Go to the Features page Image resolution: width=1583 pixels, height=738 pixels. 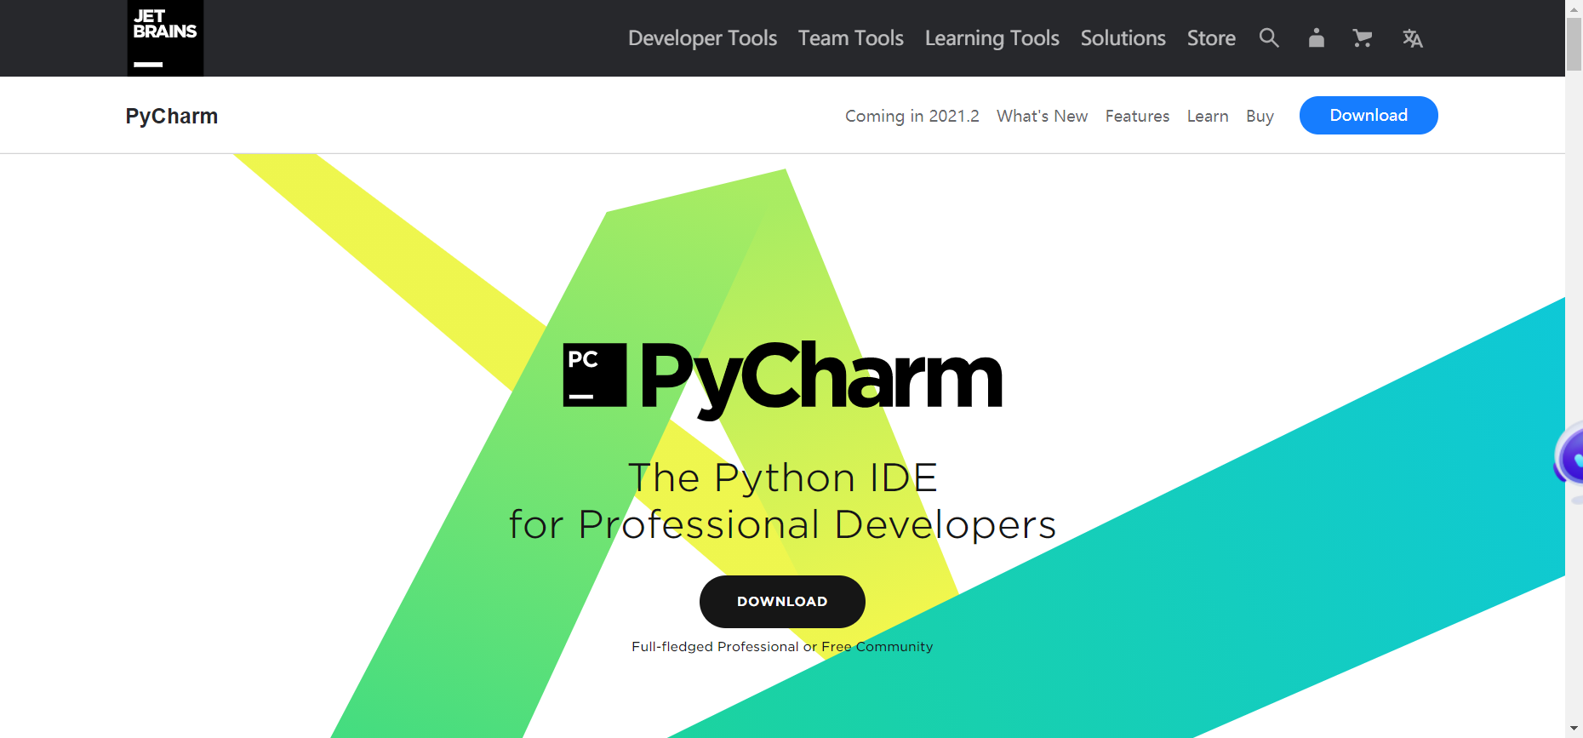[1137, 116]
